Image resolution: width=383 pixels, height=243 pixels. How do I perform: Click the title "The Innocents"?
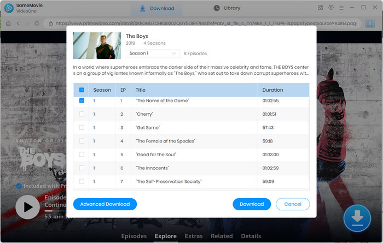[153, 168]
